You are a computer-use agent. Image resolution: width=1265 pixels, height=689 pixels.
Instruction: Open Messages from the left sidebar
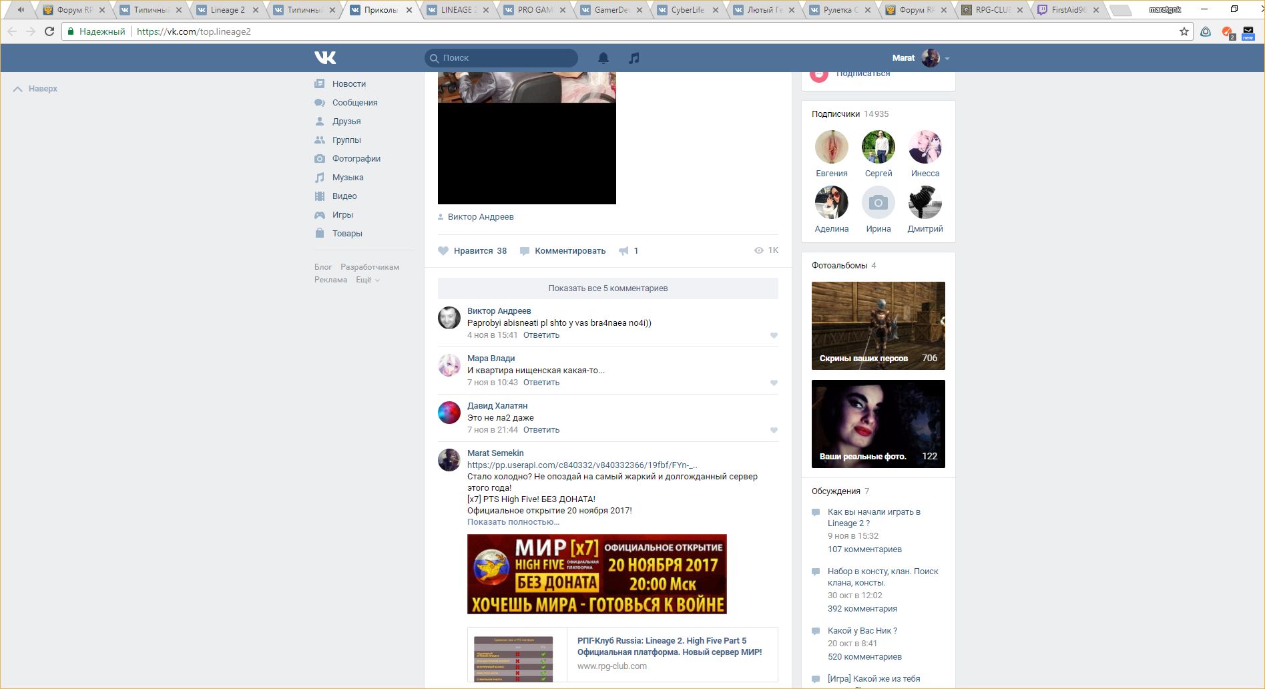354,102
